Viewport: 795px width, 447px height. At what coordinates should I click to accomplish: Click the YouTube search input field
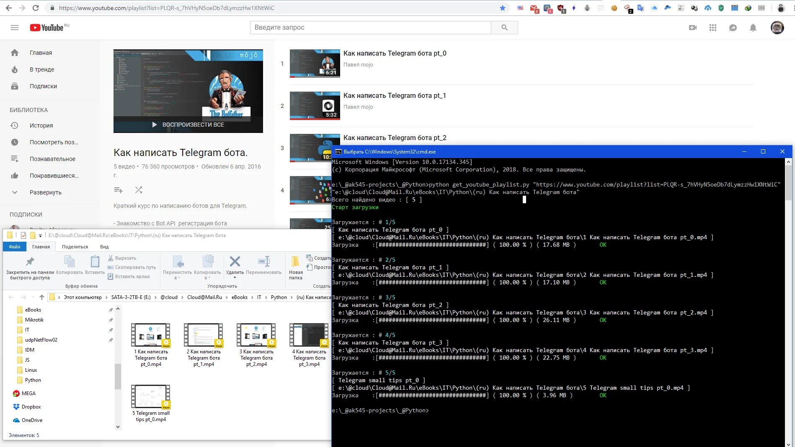(x=371, y=28)
